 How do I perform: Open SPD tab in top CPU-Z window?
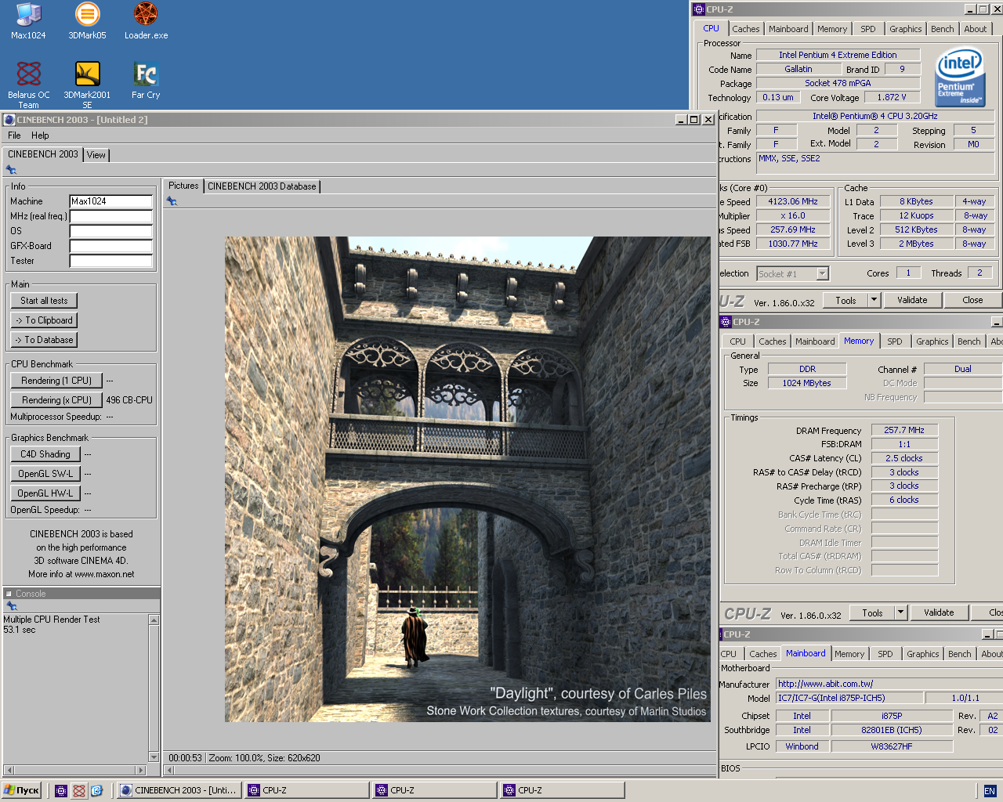868,29
